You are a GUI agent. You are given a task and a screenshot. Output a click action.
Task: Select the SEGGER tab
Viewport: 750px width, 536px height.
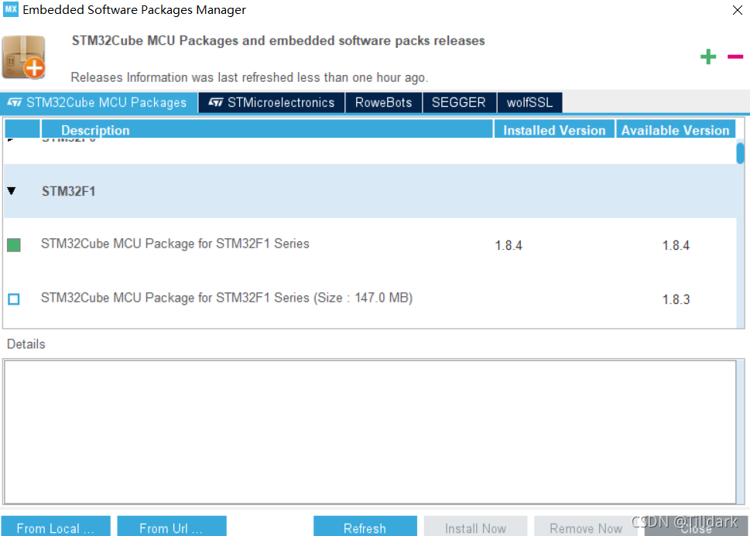[458, 103]
